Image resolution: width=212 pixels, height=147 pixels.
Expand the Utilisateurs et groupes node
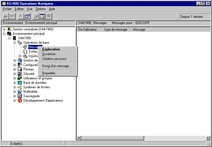point(14,79)
